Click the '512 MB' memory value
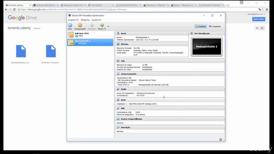Viewport: 274px width, 154px height. pos(137,48)
